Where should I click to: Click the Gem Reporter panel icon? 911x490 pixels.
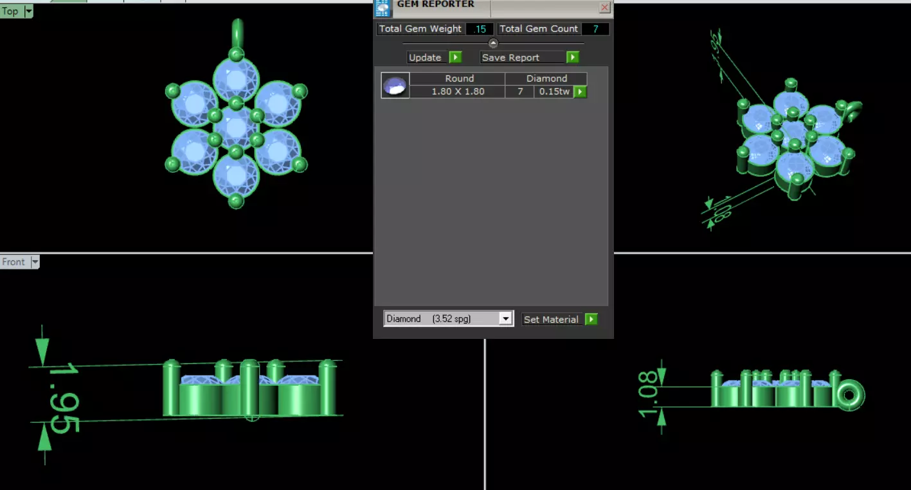383,8
